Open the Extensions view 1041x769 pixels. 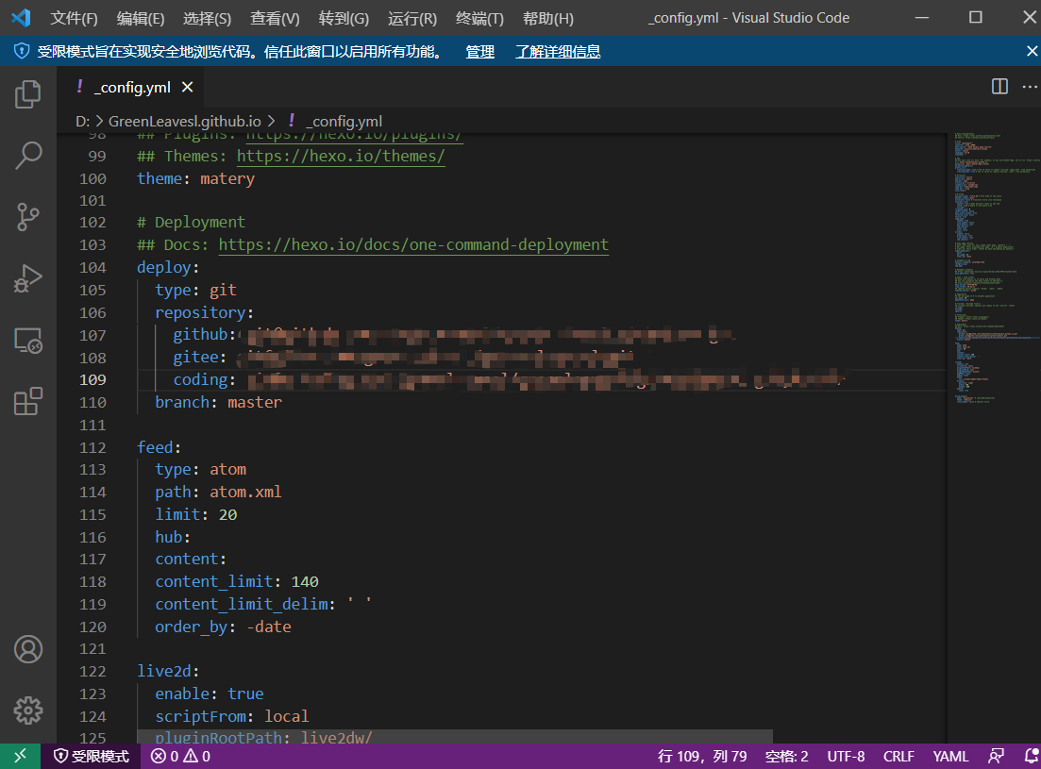(x=28, y=401)
